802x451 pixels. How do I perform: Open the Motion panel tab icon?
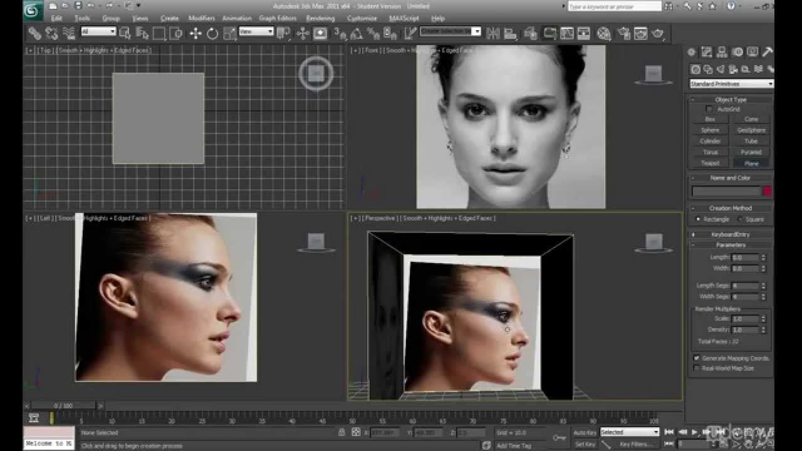point(737,53)
